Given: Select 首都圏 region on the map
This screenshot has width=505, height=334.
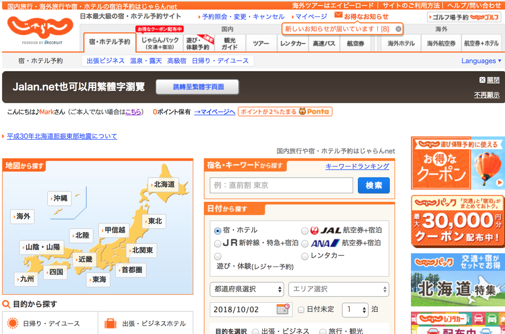Looking at the screenshot, I should pos(131,270).
